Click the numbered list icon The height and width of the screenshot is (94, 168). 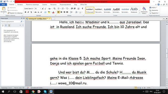[63, 9]
